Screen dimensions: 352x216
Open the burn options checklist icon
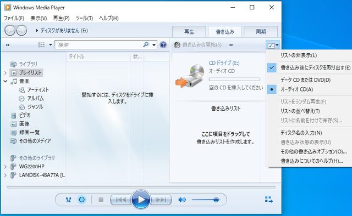coord(271,46)
